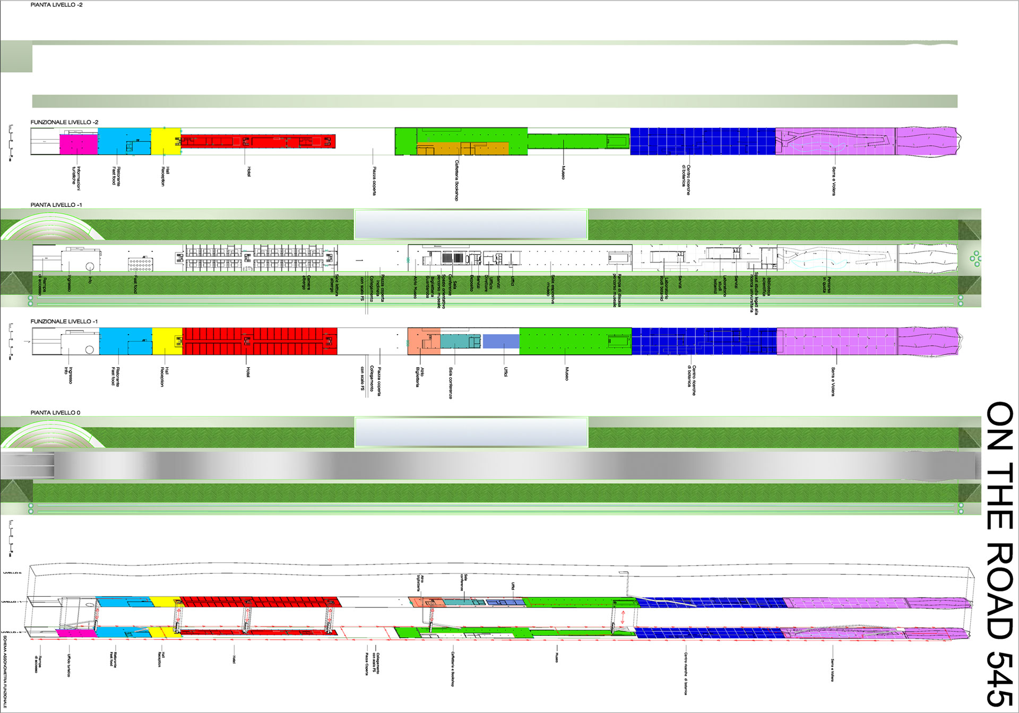
Task: Click the red Hotel zone in Funzionale Livello -1
Action: 259,341
